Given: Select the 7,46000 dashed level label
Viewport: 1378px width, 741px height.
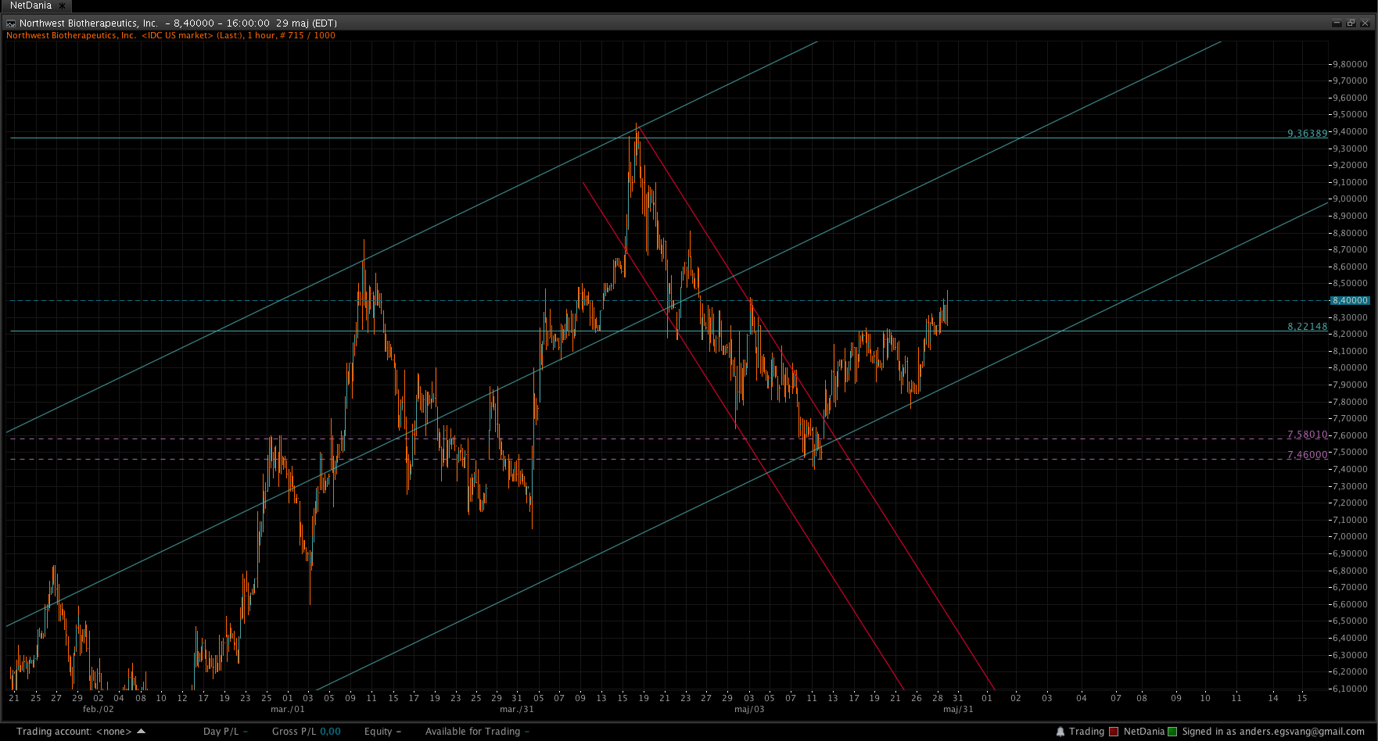Looking at the screenshot, I should click(1307, 455).
